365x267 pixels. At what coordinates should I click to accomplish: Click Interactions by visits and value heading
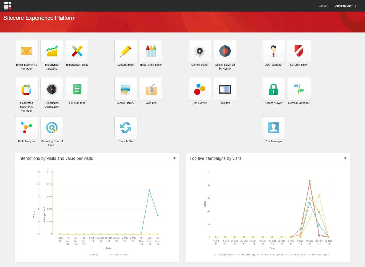56,158
